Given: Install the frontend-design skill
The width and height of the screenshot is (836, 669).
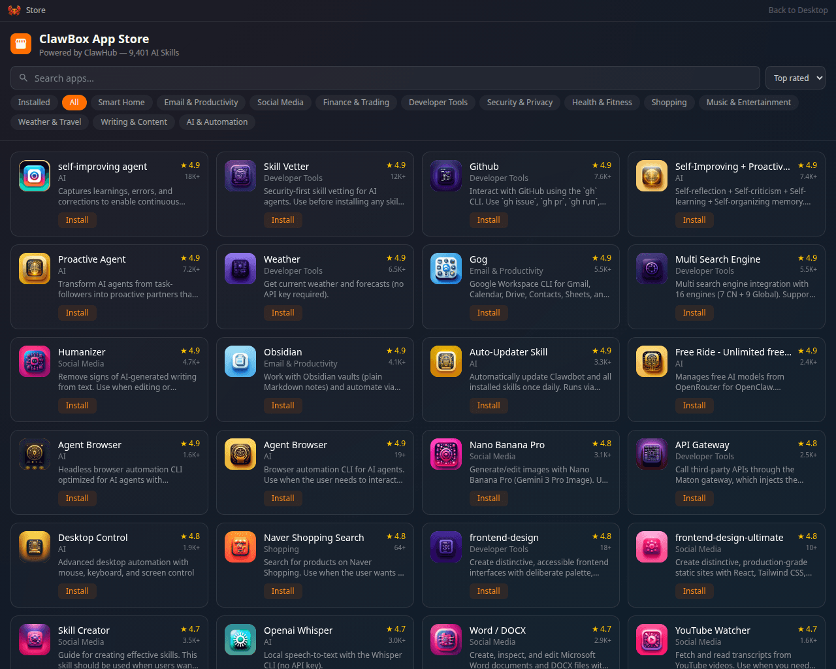Looking at the screenshot, I should point(489,591).
